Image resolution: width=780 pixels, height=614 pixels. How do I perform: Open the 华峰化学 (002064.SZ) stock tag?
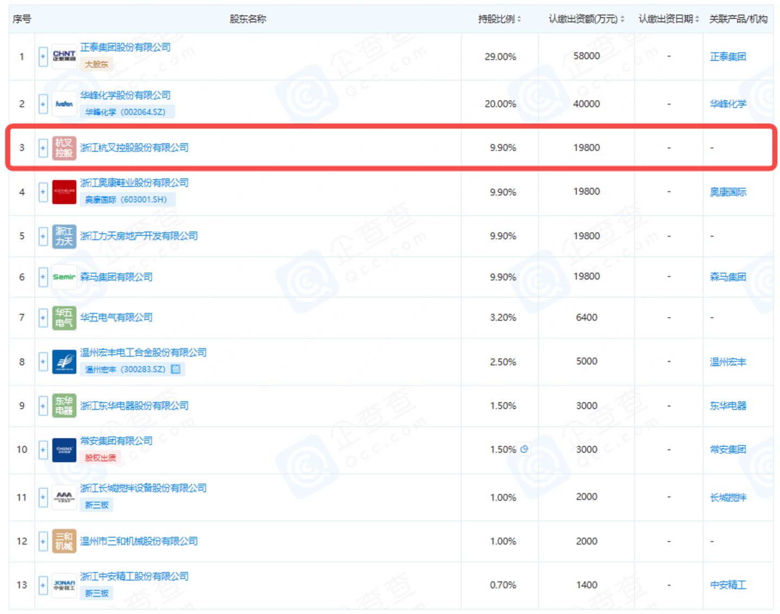coord(127,112)
